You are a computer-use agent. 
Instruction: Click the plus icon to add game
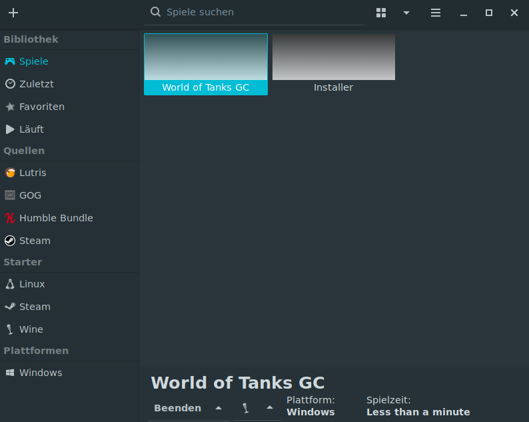tap(13, 13)
